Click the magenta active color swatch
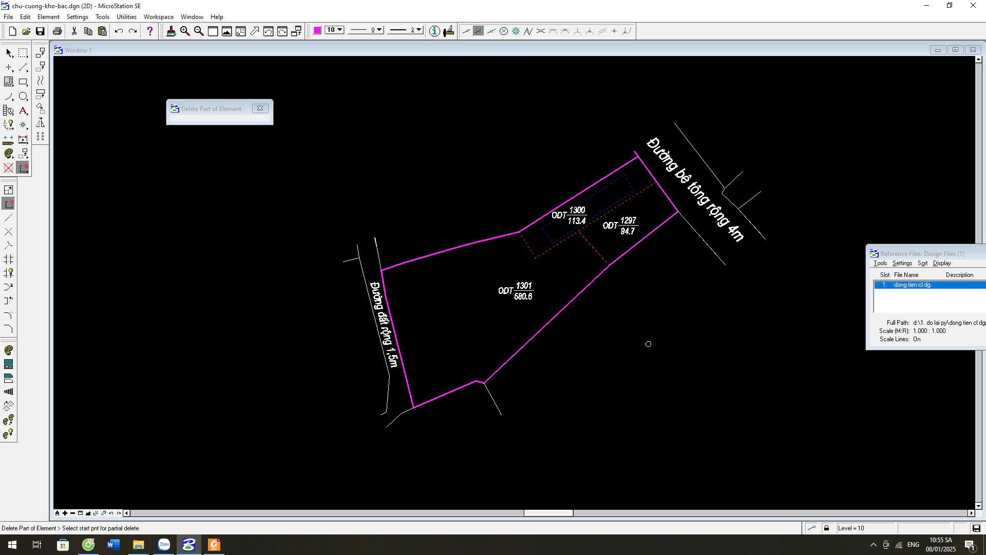Viewport: 986px width, 555px height. coord(317,30)
